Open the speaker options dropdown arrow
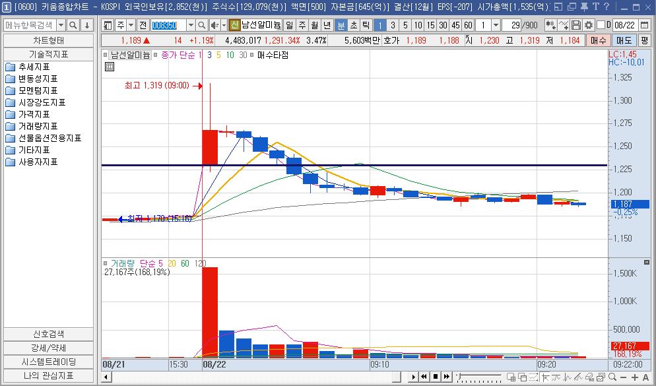The height and width of the screenshot is (386, 656). coord(224,26)
